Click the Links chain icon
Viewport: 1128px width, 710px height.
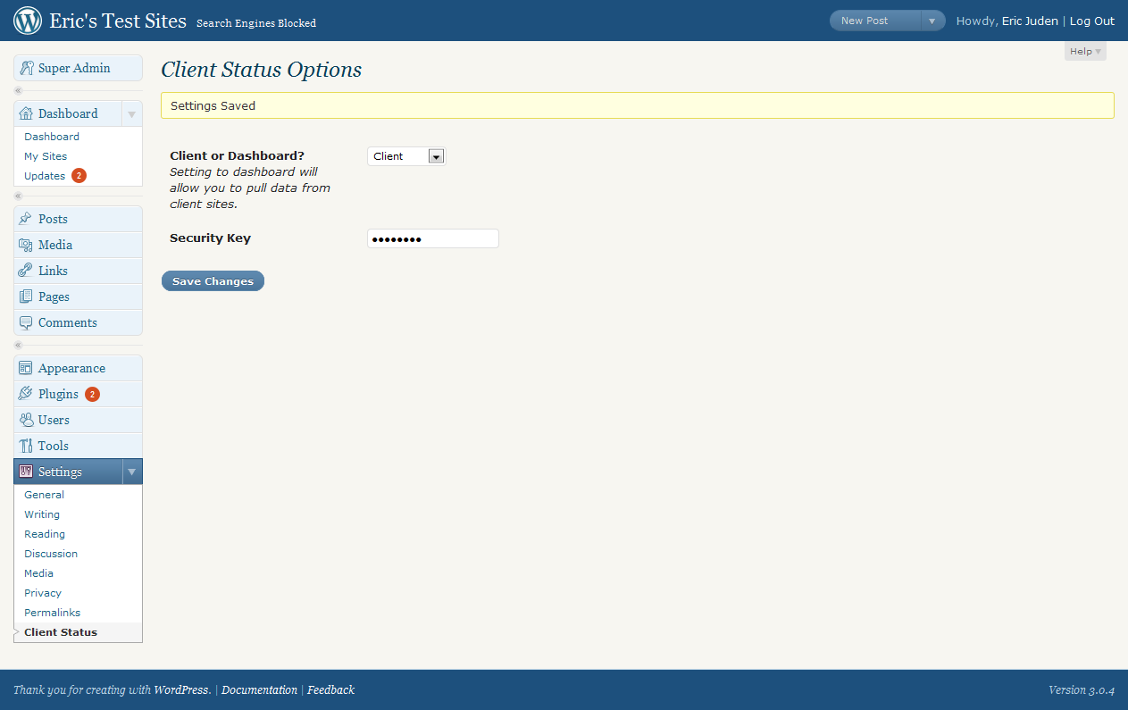[26, 271]
